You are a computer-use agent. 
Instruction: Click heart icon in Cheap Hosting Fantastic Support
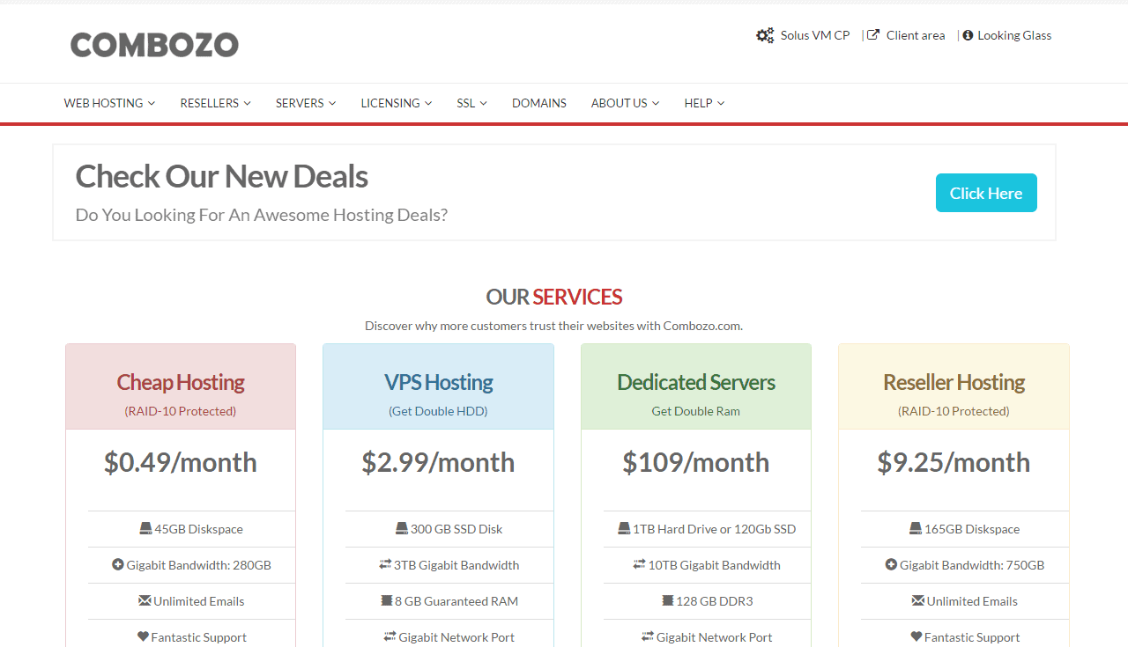click(143, 637)
